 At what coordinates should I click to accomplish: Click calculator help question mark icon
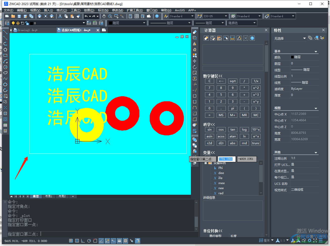pyautogui.click(x=252, y=38)
